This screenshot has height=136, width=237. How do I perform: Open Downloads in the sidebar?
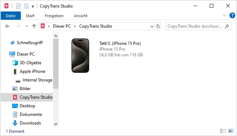[x=30, y=123]
